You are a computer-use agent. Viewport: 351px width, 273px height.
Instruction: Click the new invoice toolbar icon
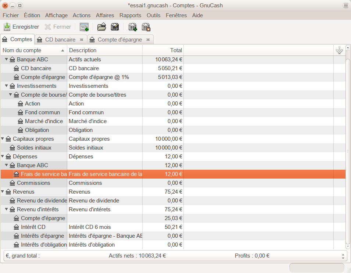(84, 27)
